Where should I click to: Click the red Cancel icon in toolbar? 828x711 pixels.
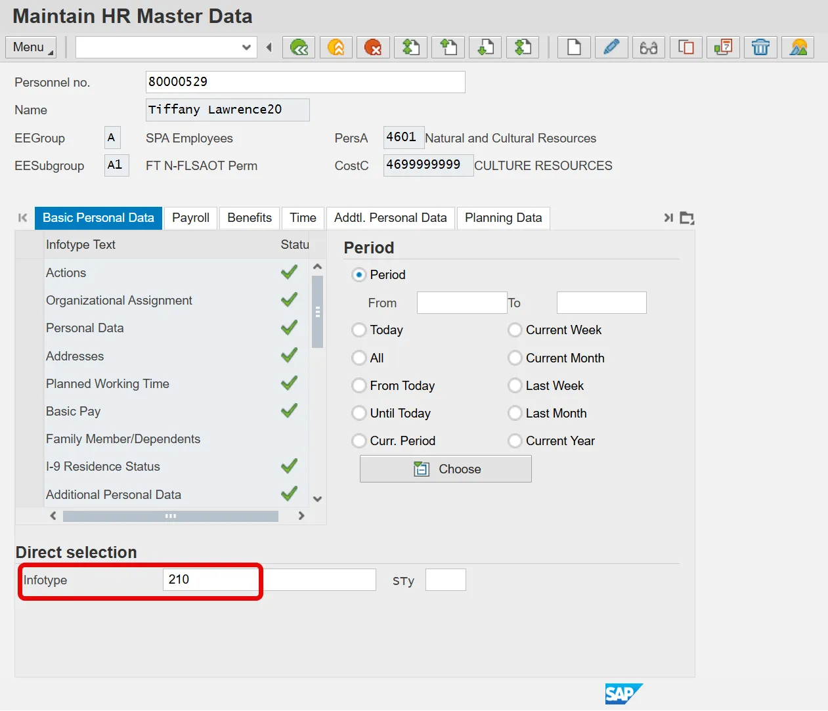pos(373,47)
